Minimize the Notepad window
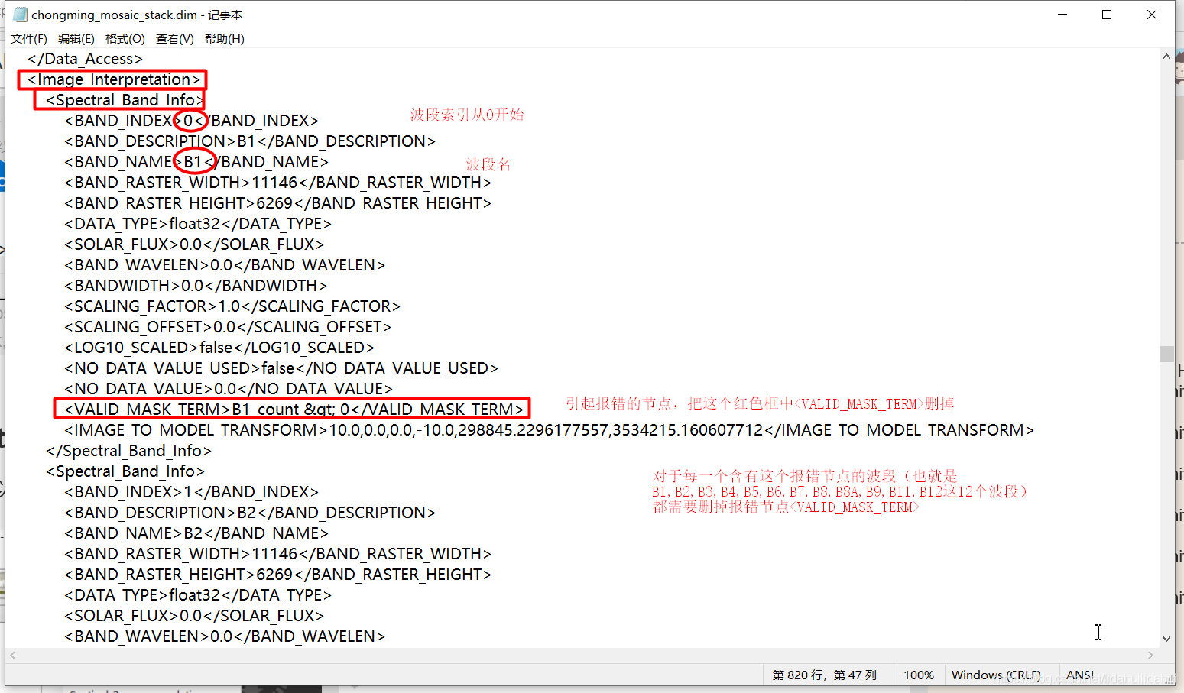This screenshot has height=693, width=1184. 1062,15
